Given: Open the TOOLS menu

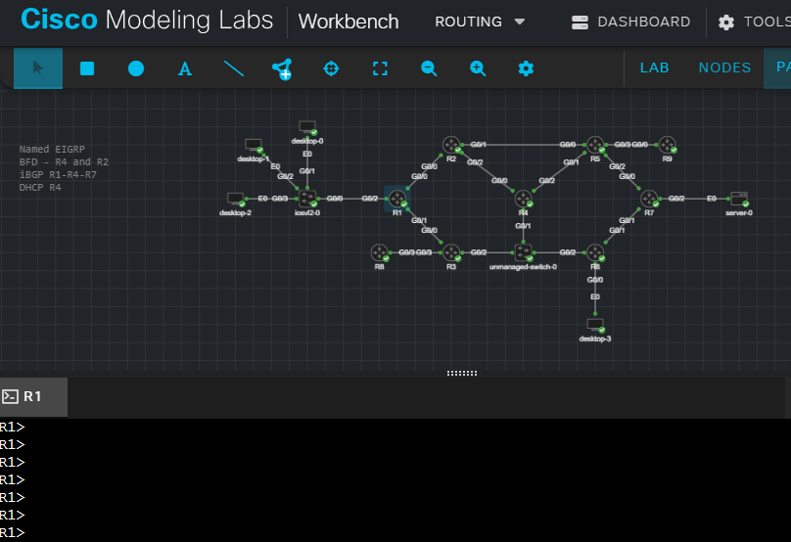Looking at the screenshot, I should [754, 22].
